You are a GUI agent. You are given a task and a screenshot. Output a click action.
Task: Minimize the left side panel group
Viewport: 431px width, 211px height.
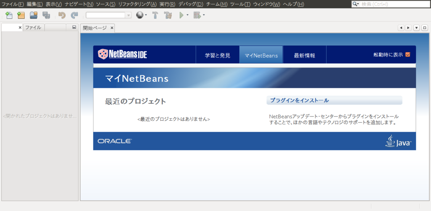[74, 27]
